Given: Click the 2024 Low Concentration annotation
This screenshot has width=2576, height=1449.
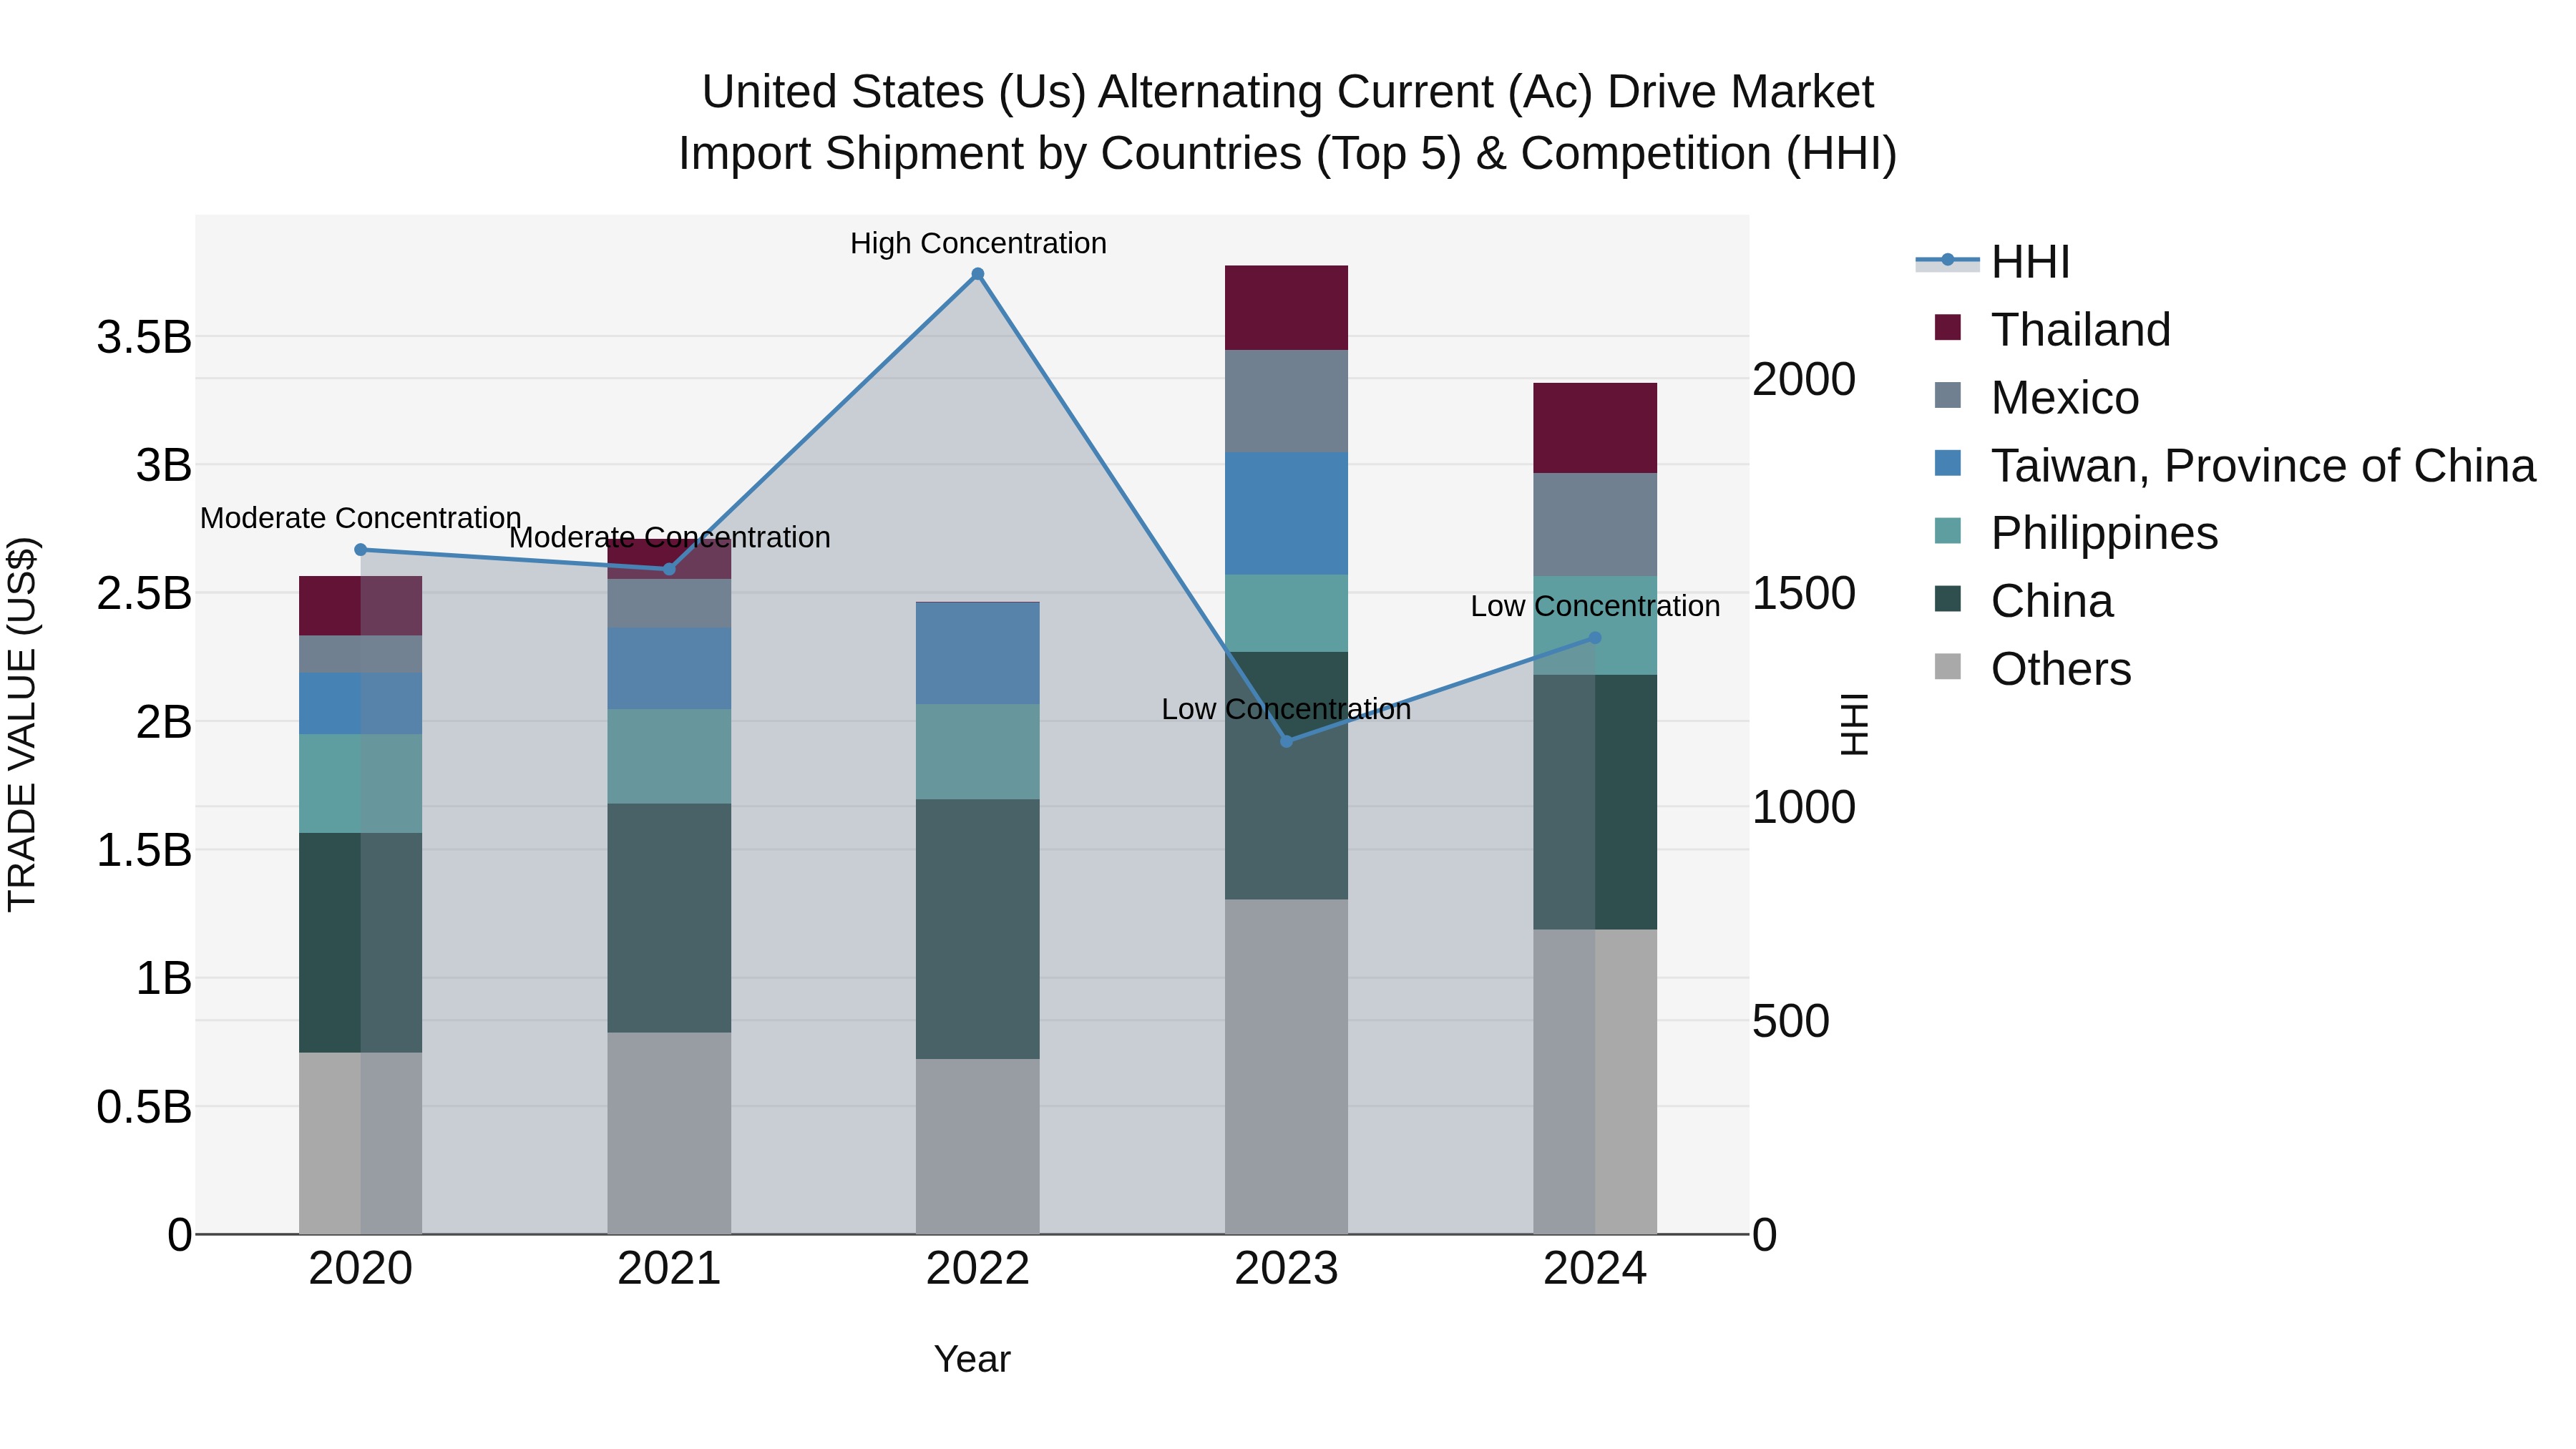Looking at the screenshot, I should 1595,606.
